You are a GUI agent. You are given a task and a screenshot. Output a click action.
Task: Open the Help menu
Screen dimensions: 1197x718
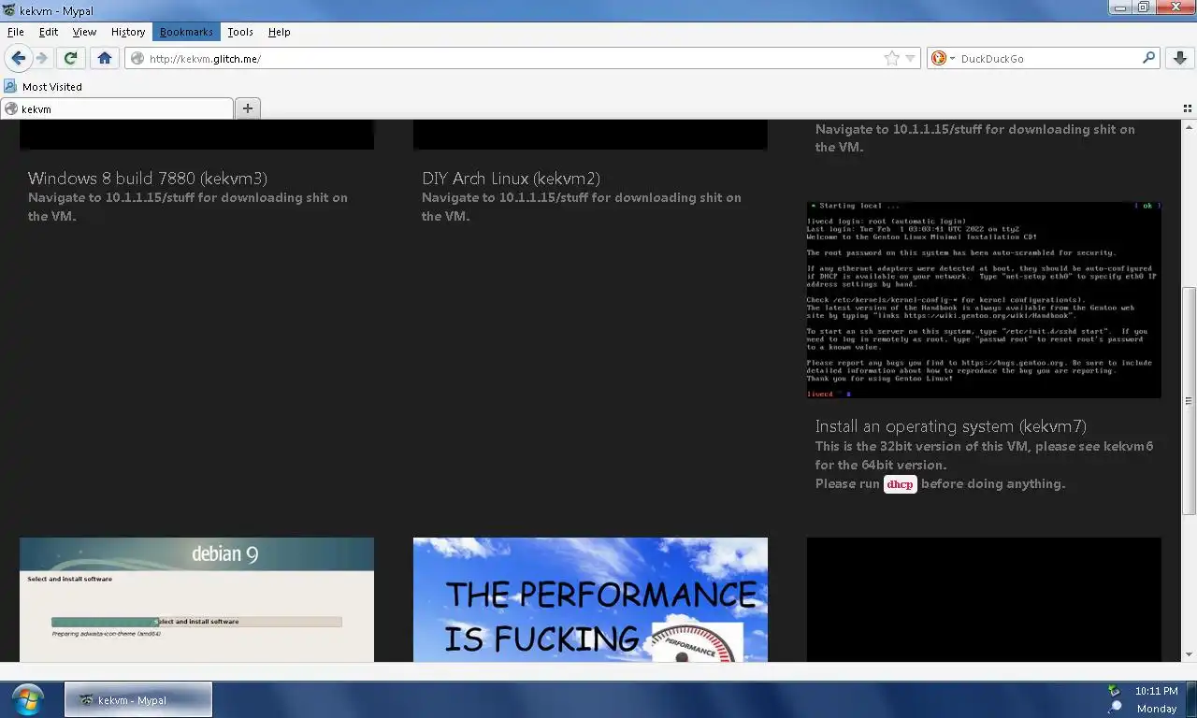(280, 32)
